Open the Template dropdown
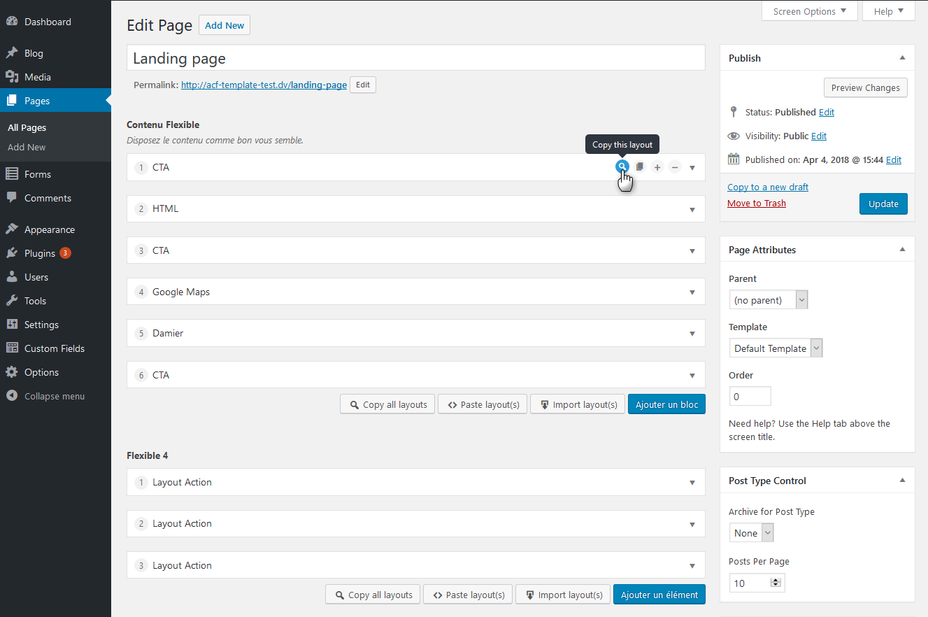Image resolution: width=928 pixels, height=617 pixels. [x=776, y=348]
